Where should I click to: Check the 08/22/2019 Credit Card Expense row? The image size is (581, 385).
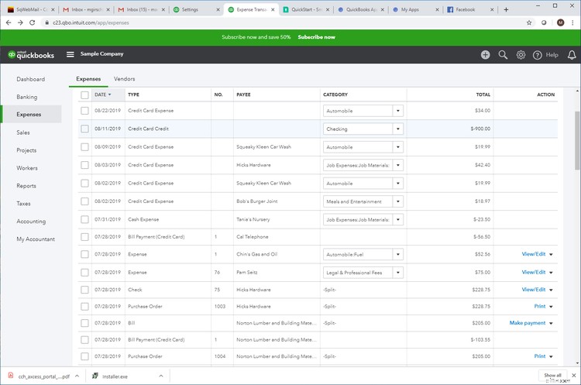pyautogui.click(x=84, y=111)
